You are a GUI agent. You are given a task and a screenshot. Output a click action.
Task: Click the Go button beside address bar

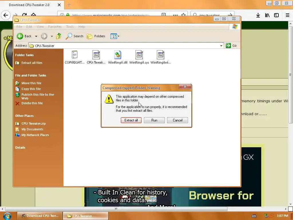click(x=231, y=46)
